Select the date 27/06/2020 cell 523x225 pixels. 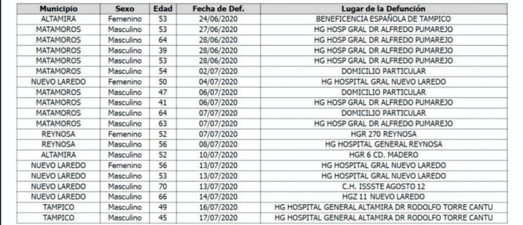[219, 30]
